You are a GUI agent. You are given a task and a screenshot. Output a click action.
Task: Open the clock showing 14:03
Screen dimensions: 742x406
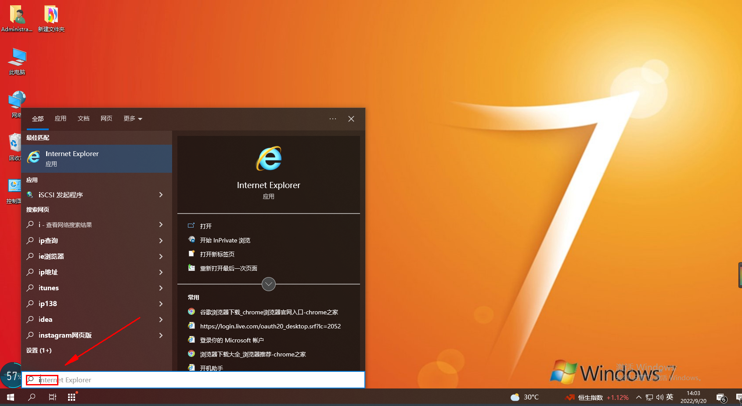[x=694, y=397]
